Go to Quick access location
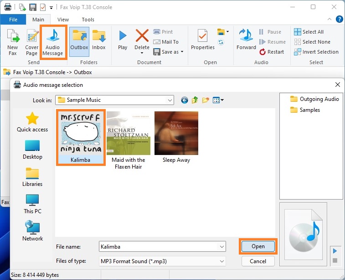 32,122
